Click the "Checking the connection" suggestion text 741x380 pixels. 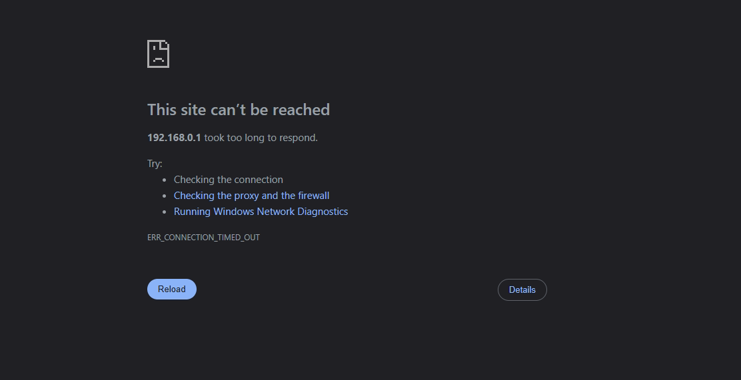(228, 180)
